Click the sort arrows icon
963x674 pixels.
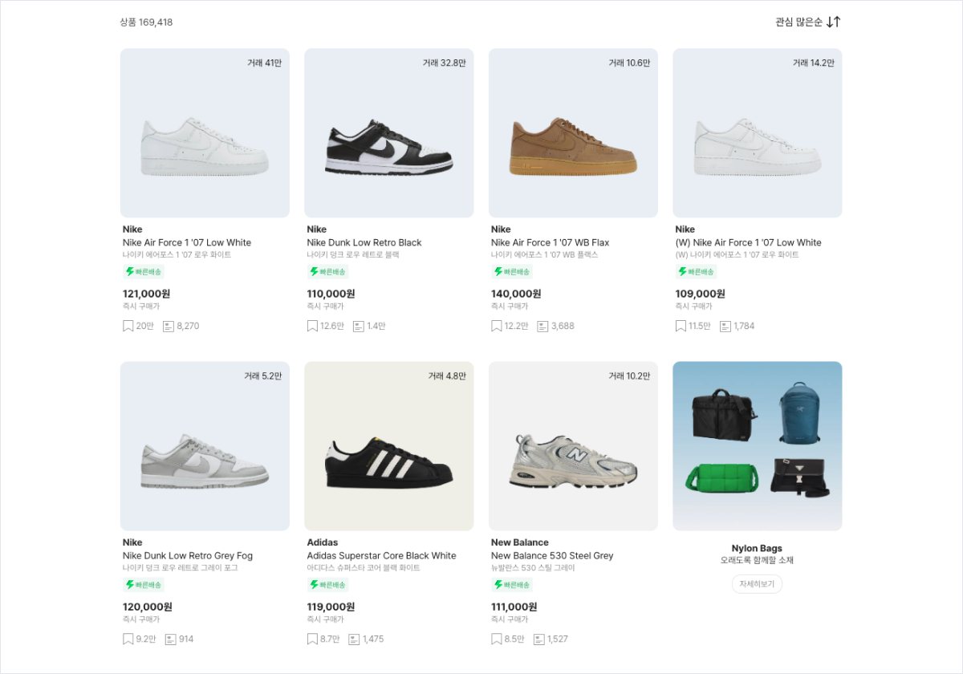coord(834,22)
